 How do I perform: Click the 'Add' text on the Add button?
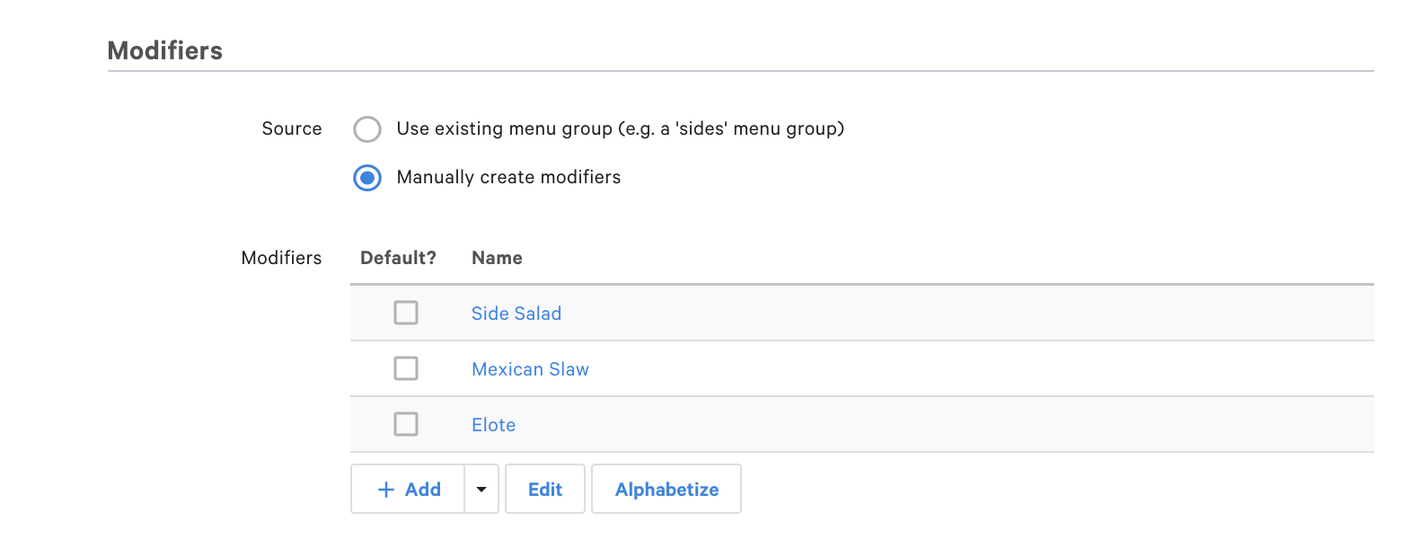click(423, 490)
